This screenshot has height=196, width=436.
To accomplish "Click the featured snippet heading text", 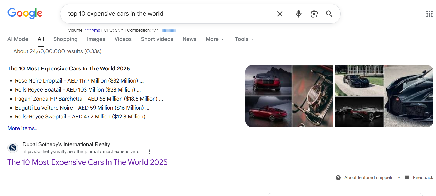I will (x=69, y=69).
